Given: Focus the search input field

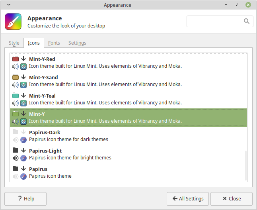Looking at the screenshot, I should pyautogui.click(x=220, y=22).
